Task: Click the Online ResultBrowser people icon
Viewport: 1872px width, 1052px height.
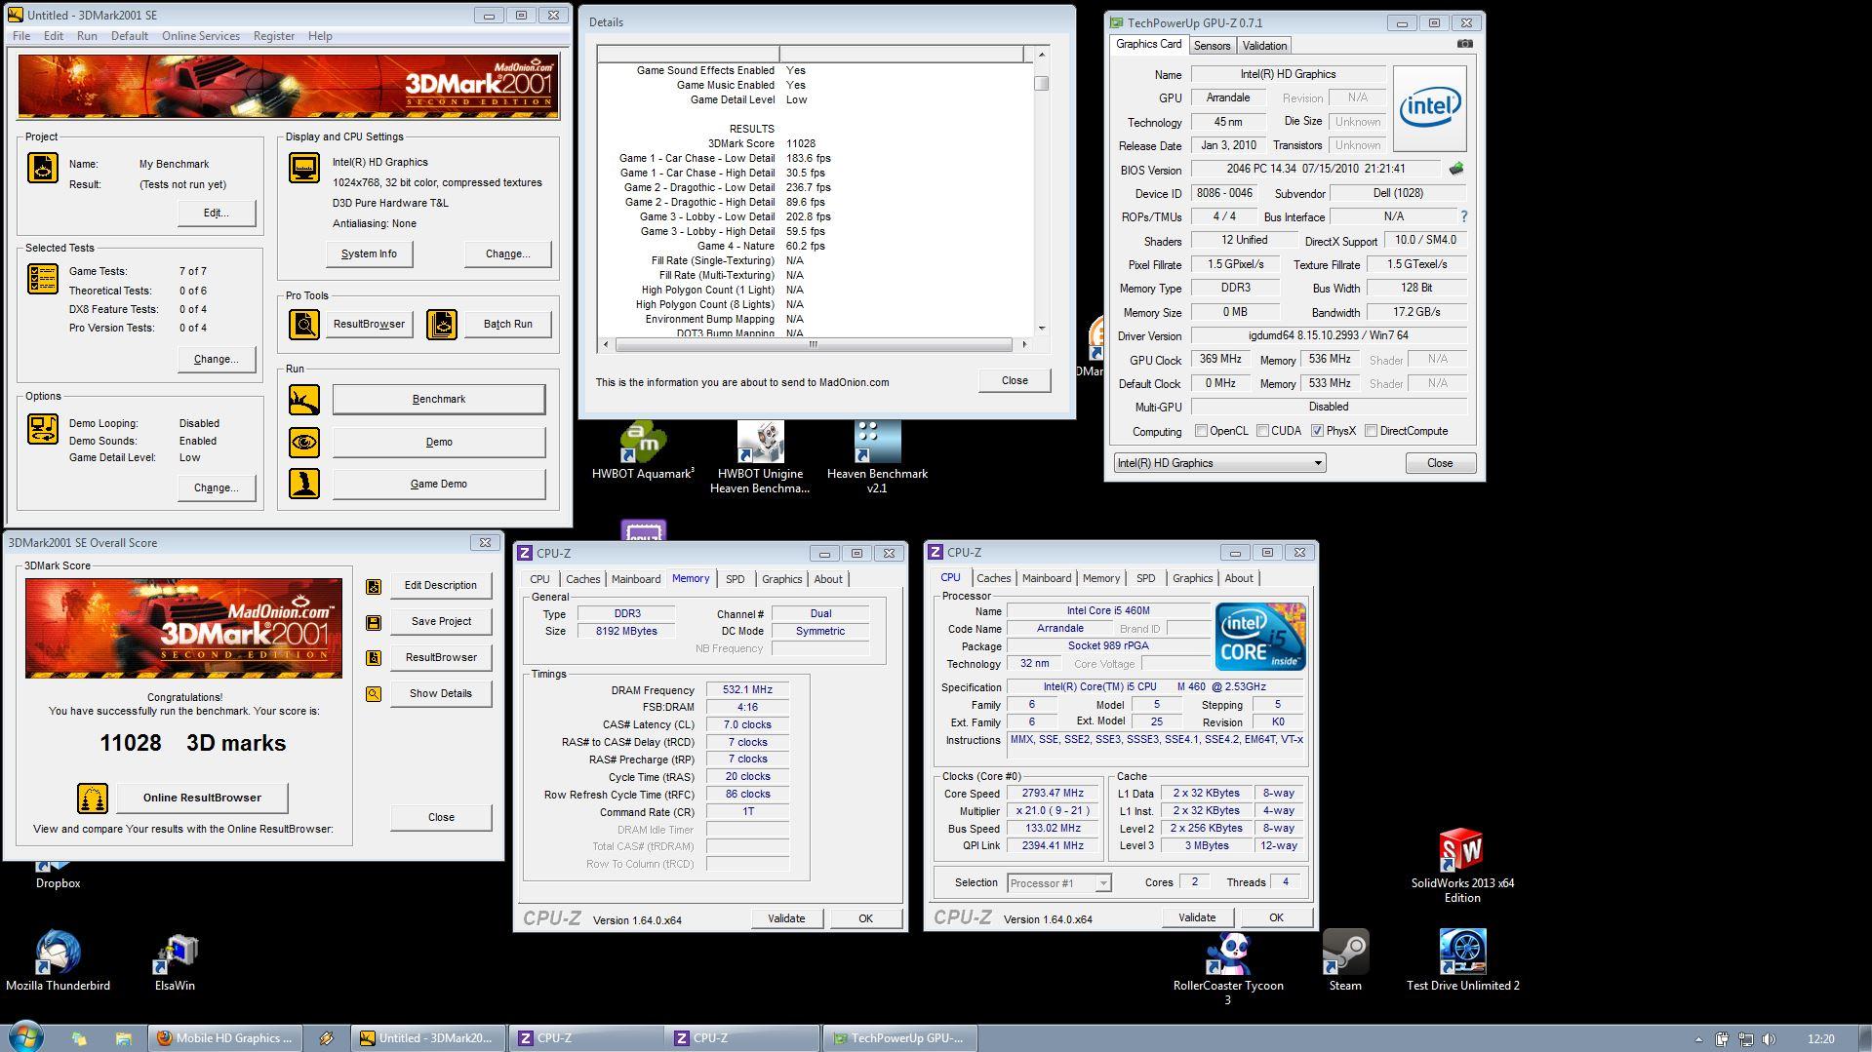Action: click(92, 799)
